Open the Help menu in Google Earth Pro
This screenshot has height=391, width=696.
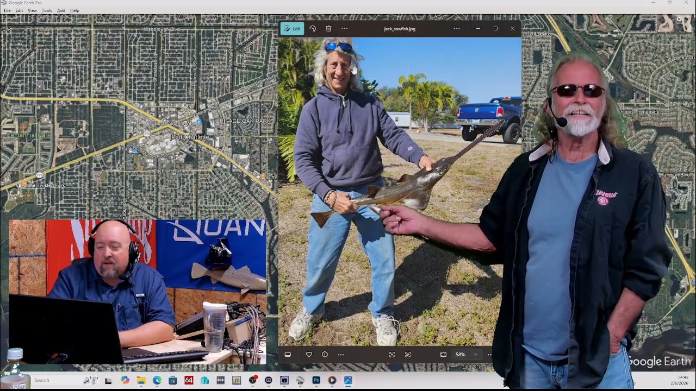pos(74,10)
